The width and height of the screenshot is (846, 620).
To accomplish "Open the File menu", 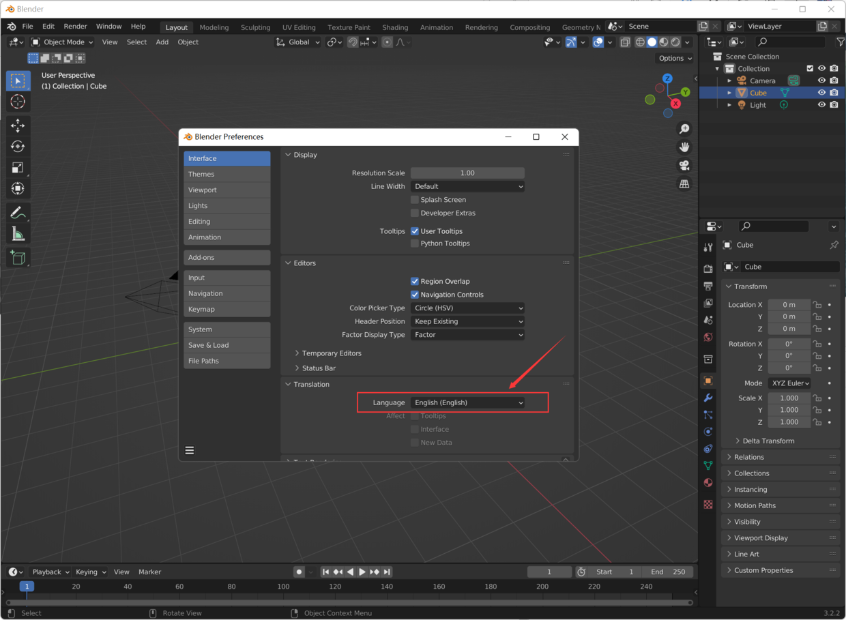I will 27,27.
